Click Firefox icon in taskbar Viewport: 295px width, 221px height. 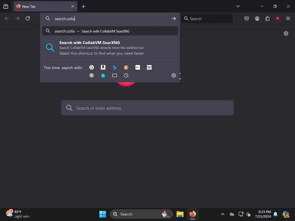pos(193,214)
